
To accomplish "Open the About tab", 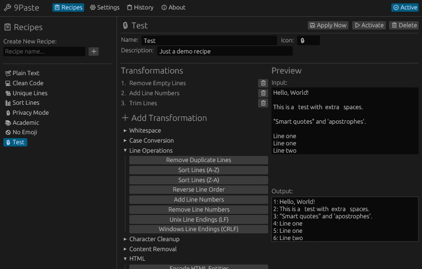I will [173, 8].
